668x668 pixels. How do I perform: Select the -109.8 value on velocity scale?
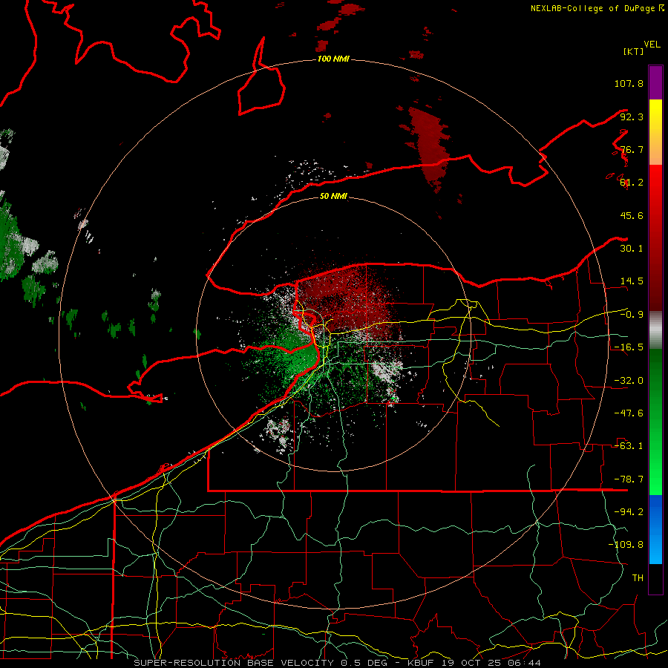point(626,545)
